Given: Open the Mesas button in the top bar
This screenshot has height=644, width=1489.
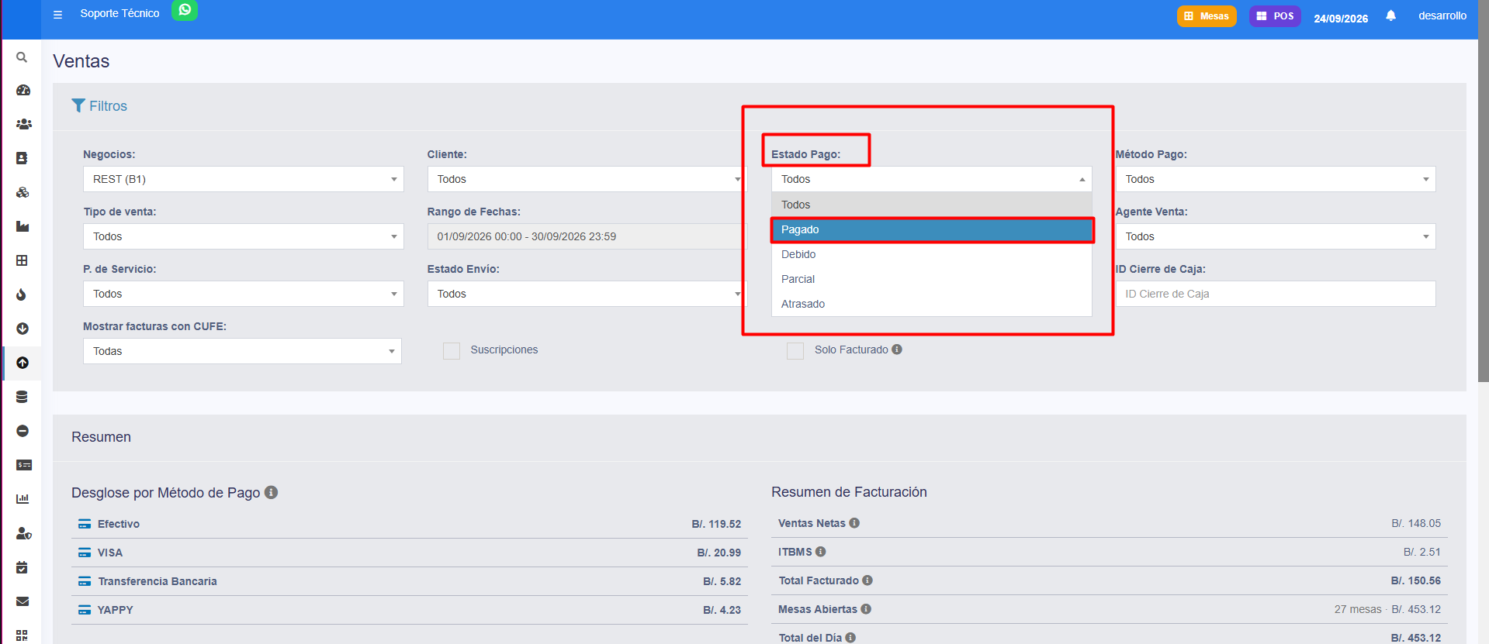Looking at the screenshot, I should pos(1207,16).
